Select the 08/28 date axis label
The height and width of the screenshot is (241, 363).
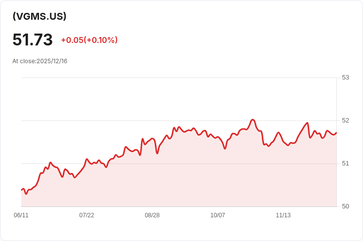152,215
